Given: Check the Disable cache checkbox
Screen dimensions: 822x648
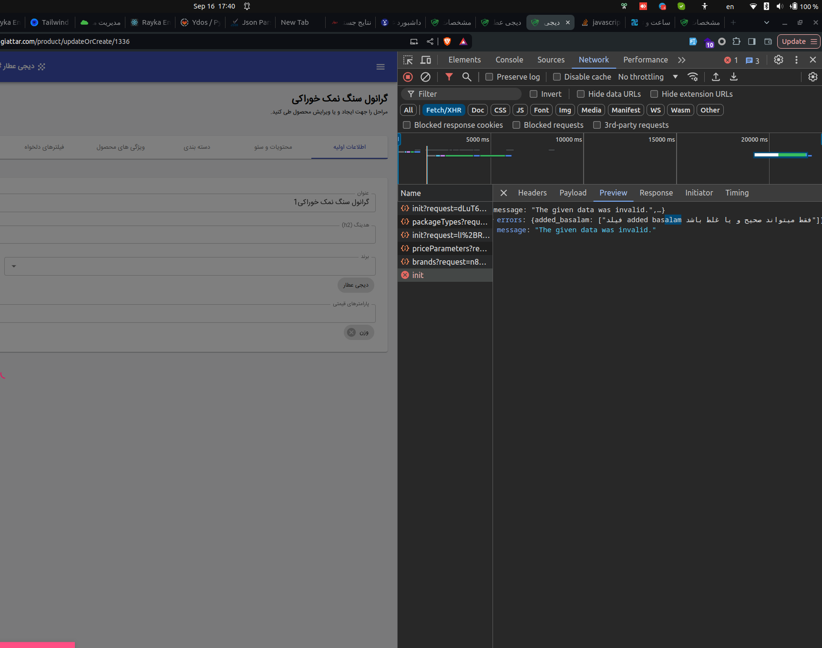Looking at the screenshot, I should click(x=556, y=77).
